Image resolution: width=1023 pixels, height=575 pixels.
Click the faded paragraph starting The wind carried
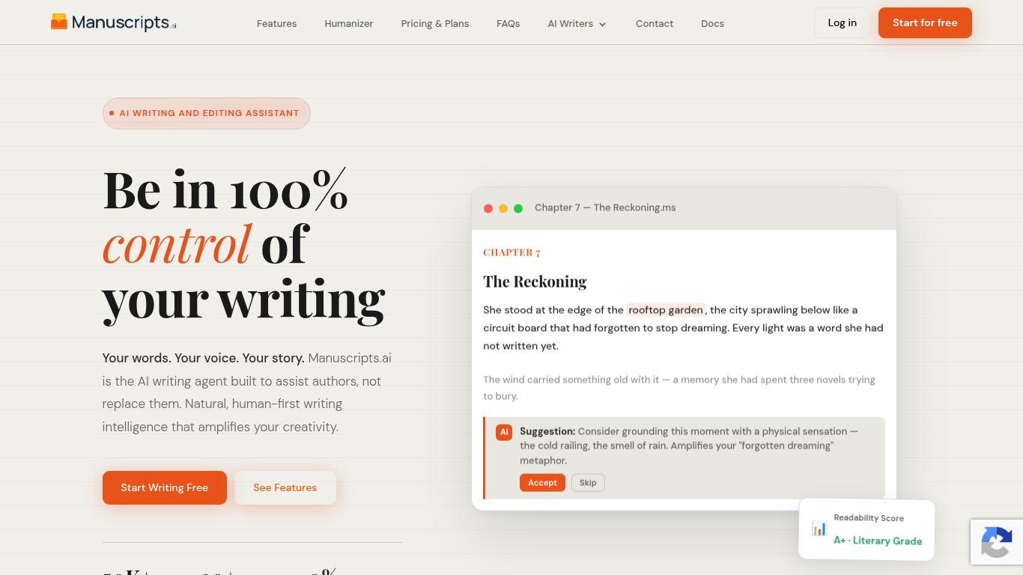click(x=679, y=388)
